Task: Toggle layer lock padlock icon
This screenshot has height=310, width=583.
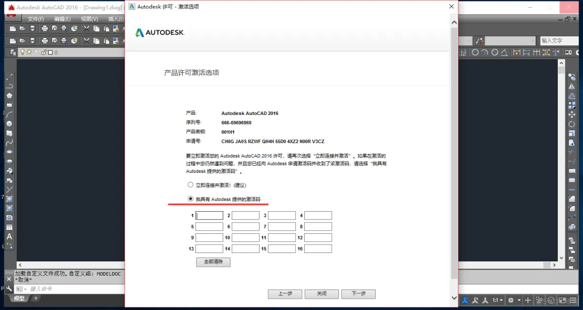Action: click(x=43, y=52)
